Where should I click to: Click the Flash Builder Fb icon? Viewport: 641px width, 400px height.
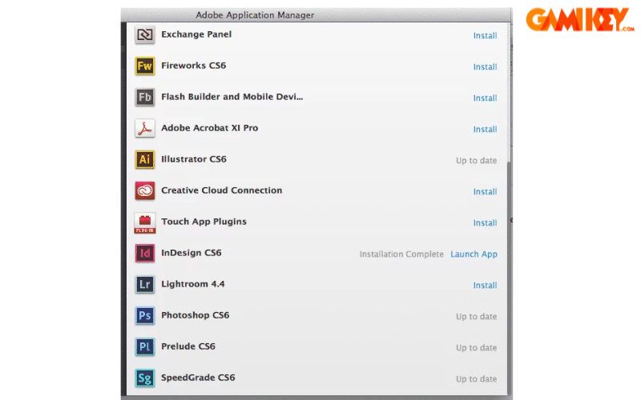(x=145, y=97)
